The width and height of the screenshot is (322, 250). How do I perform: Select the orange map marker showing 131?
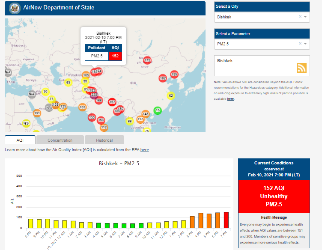(37, 113)
